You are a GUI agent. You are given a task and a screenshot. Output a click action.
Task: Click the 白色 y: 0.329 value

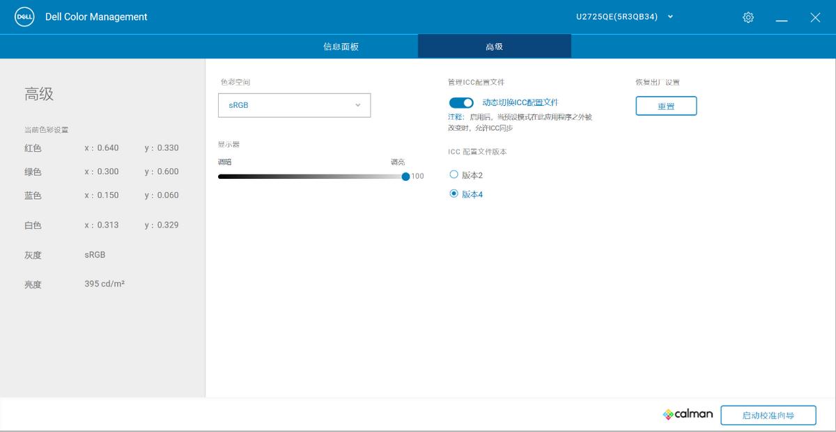pyautogui.click(x=162, y=225)
